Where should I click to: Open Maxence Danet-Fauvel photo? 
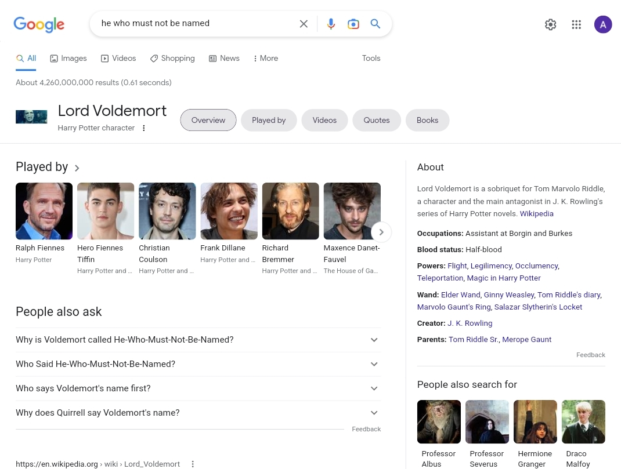[x=352, y=211]
